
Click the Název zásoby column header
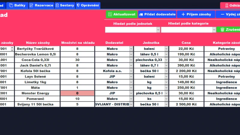tap(38, 43)
